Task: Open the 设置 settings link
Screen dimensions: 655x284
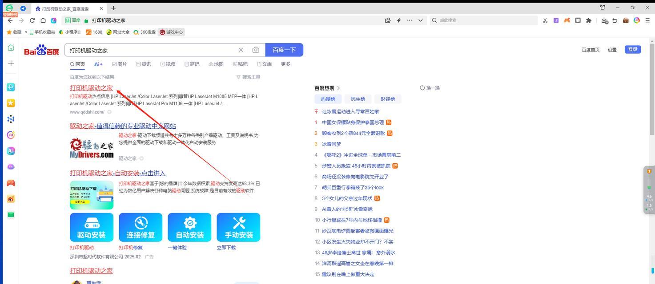Action: point(612,50)
